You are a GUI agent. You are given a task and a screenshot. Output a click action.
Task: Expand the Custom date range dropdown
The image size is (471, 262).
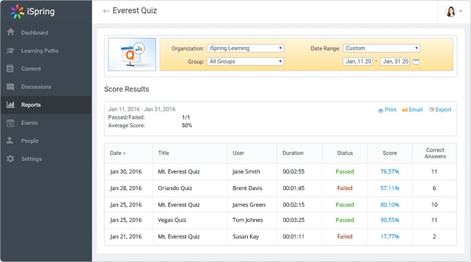[381, 48]
